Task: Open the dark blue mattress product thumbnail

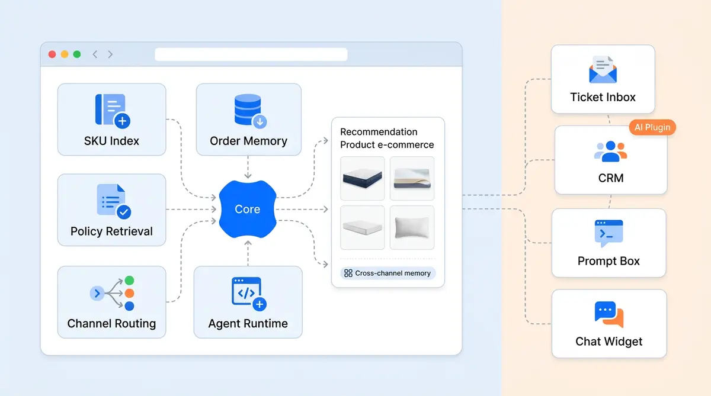Action: click(x=363, y=178)
